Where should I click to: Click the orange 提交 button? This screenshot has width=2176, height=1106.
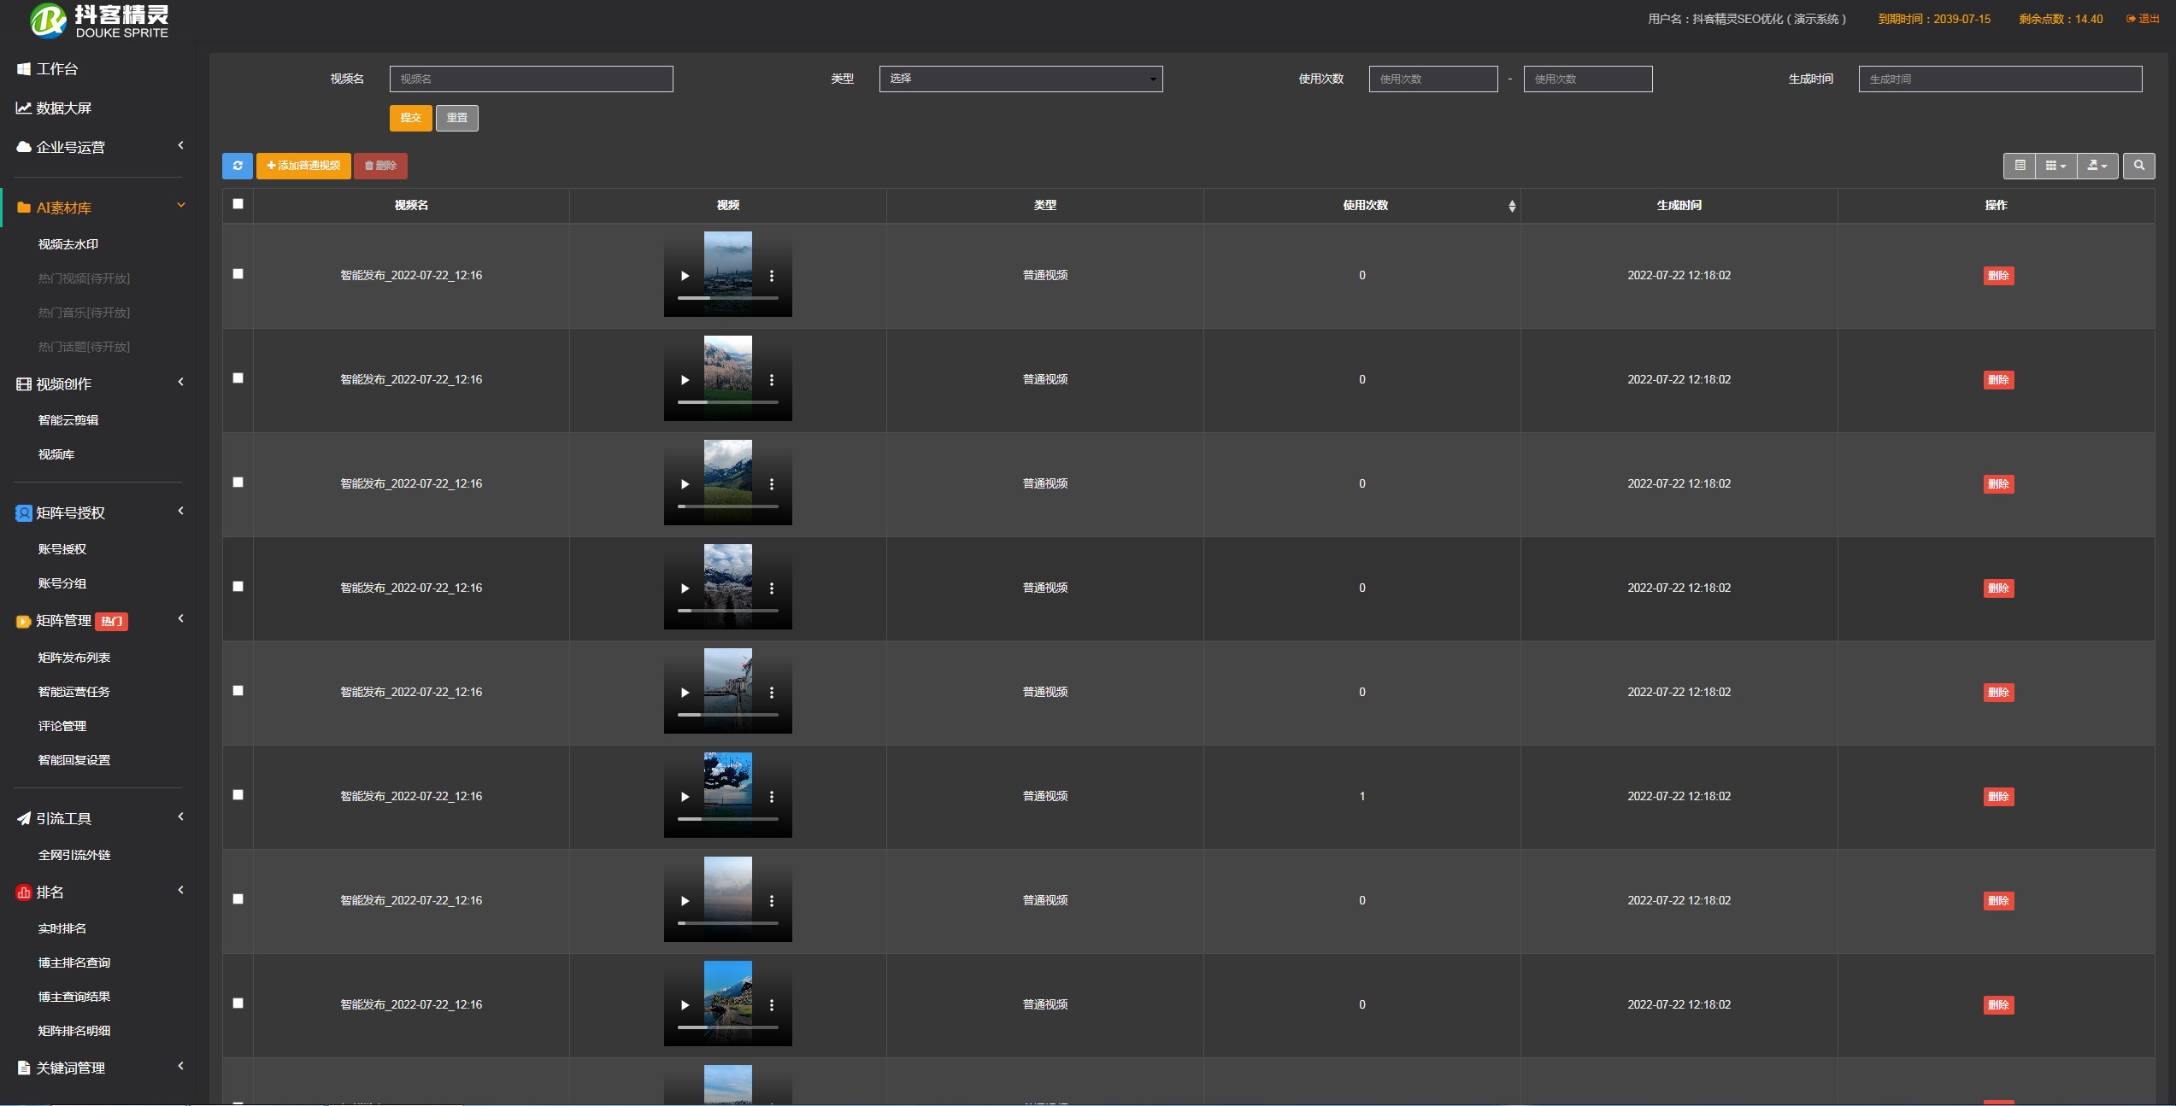pos(410,118)
